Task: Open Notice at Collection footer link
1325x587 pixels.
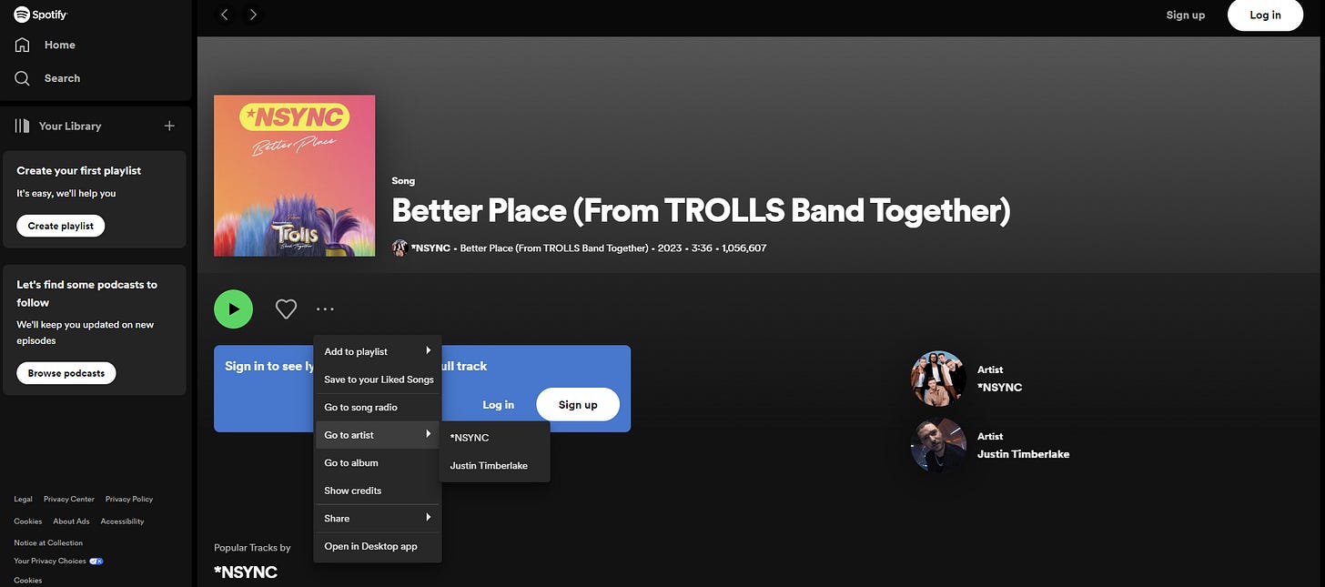Action: tap(48, 542)
